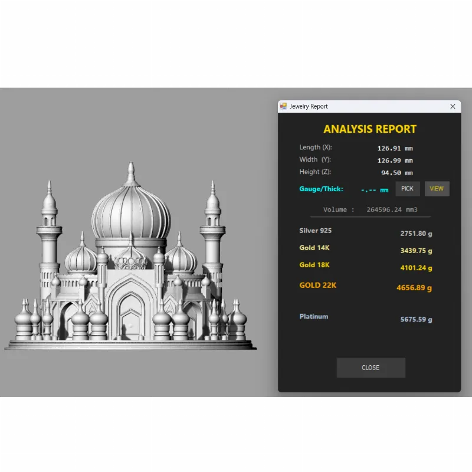The width and height of the screenshot is (472, 472).
Task: Select the Volume value 264596.24 mm3
Action: pos(392,209)
